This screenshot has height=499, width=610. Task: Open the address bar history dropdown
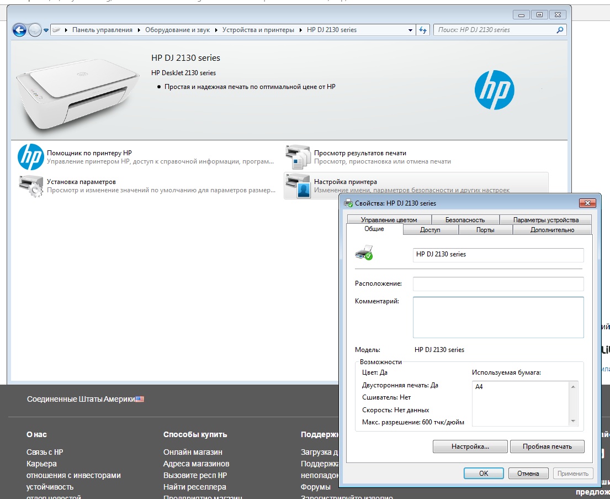tap(410, 30)
